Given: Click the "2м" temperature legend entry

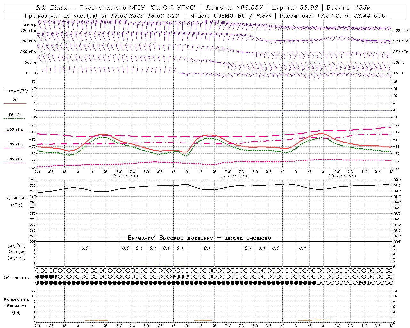Looking at the screenshot, I should [x=15, y=100].
